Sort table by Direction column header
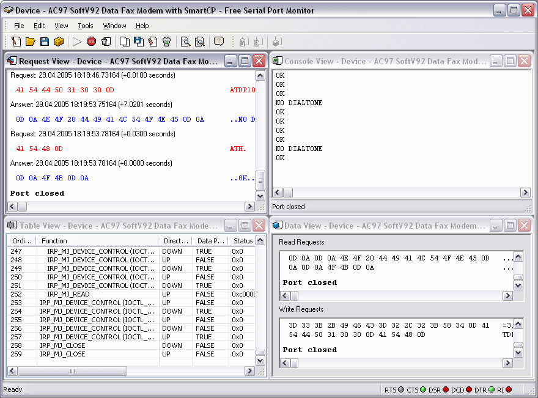This screenshot has width=538, height=398. click(175, 241)
